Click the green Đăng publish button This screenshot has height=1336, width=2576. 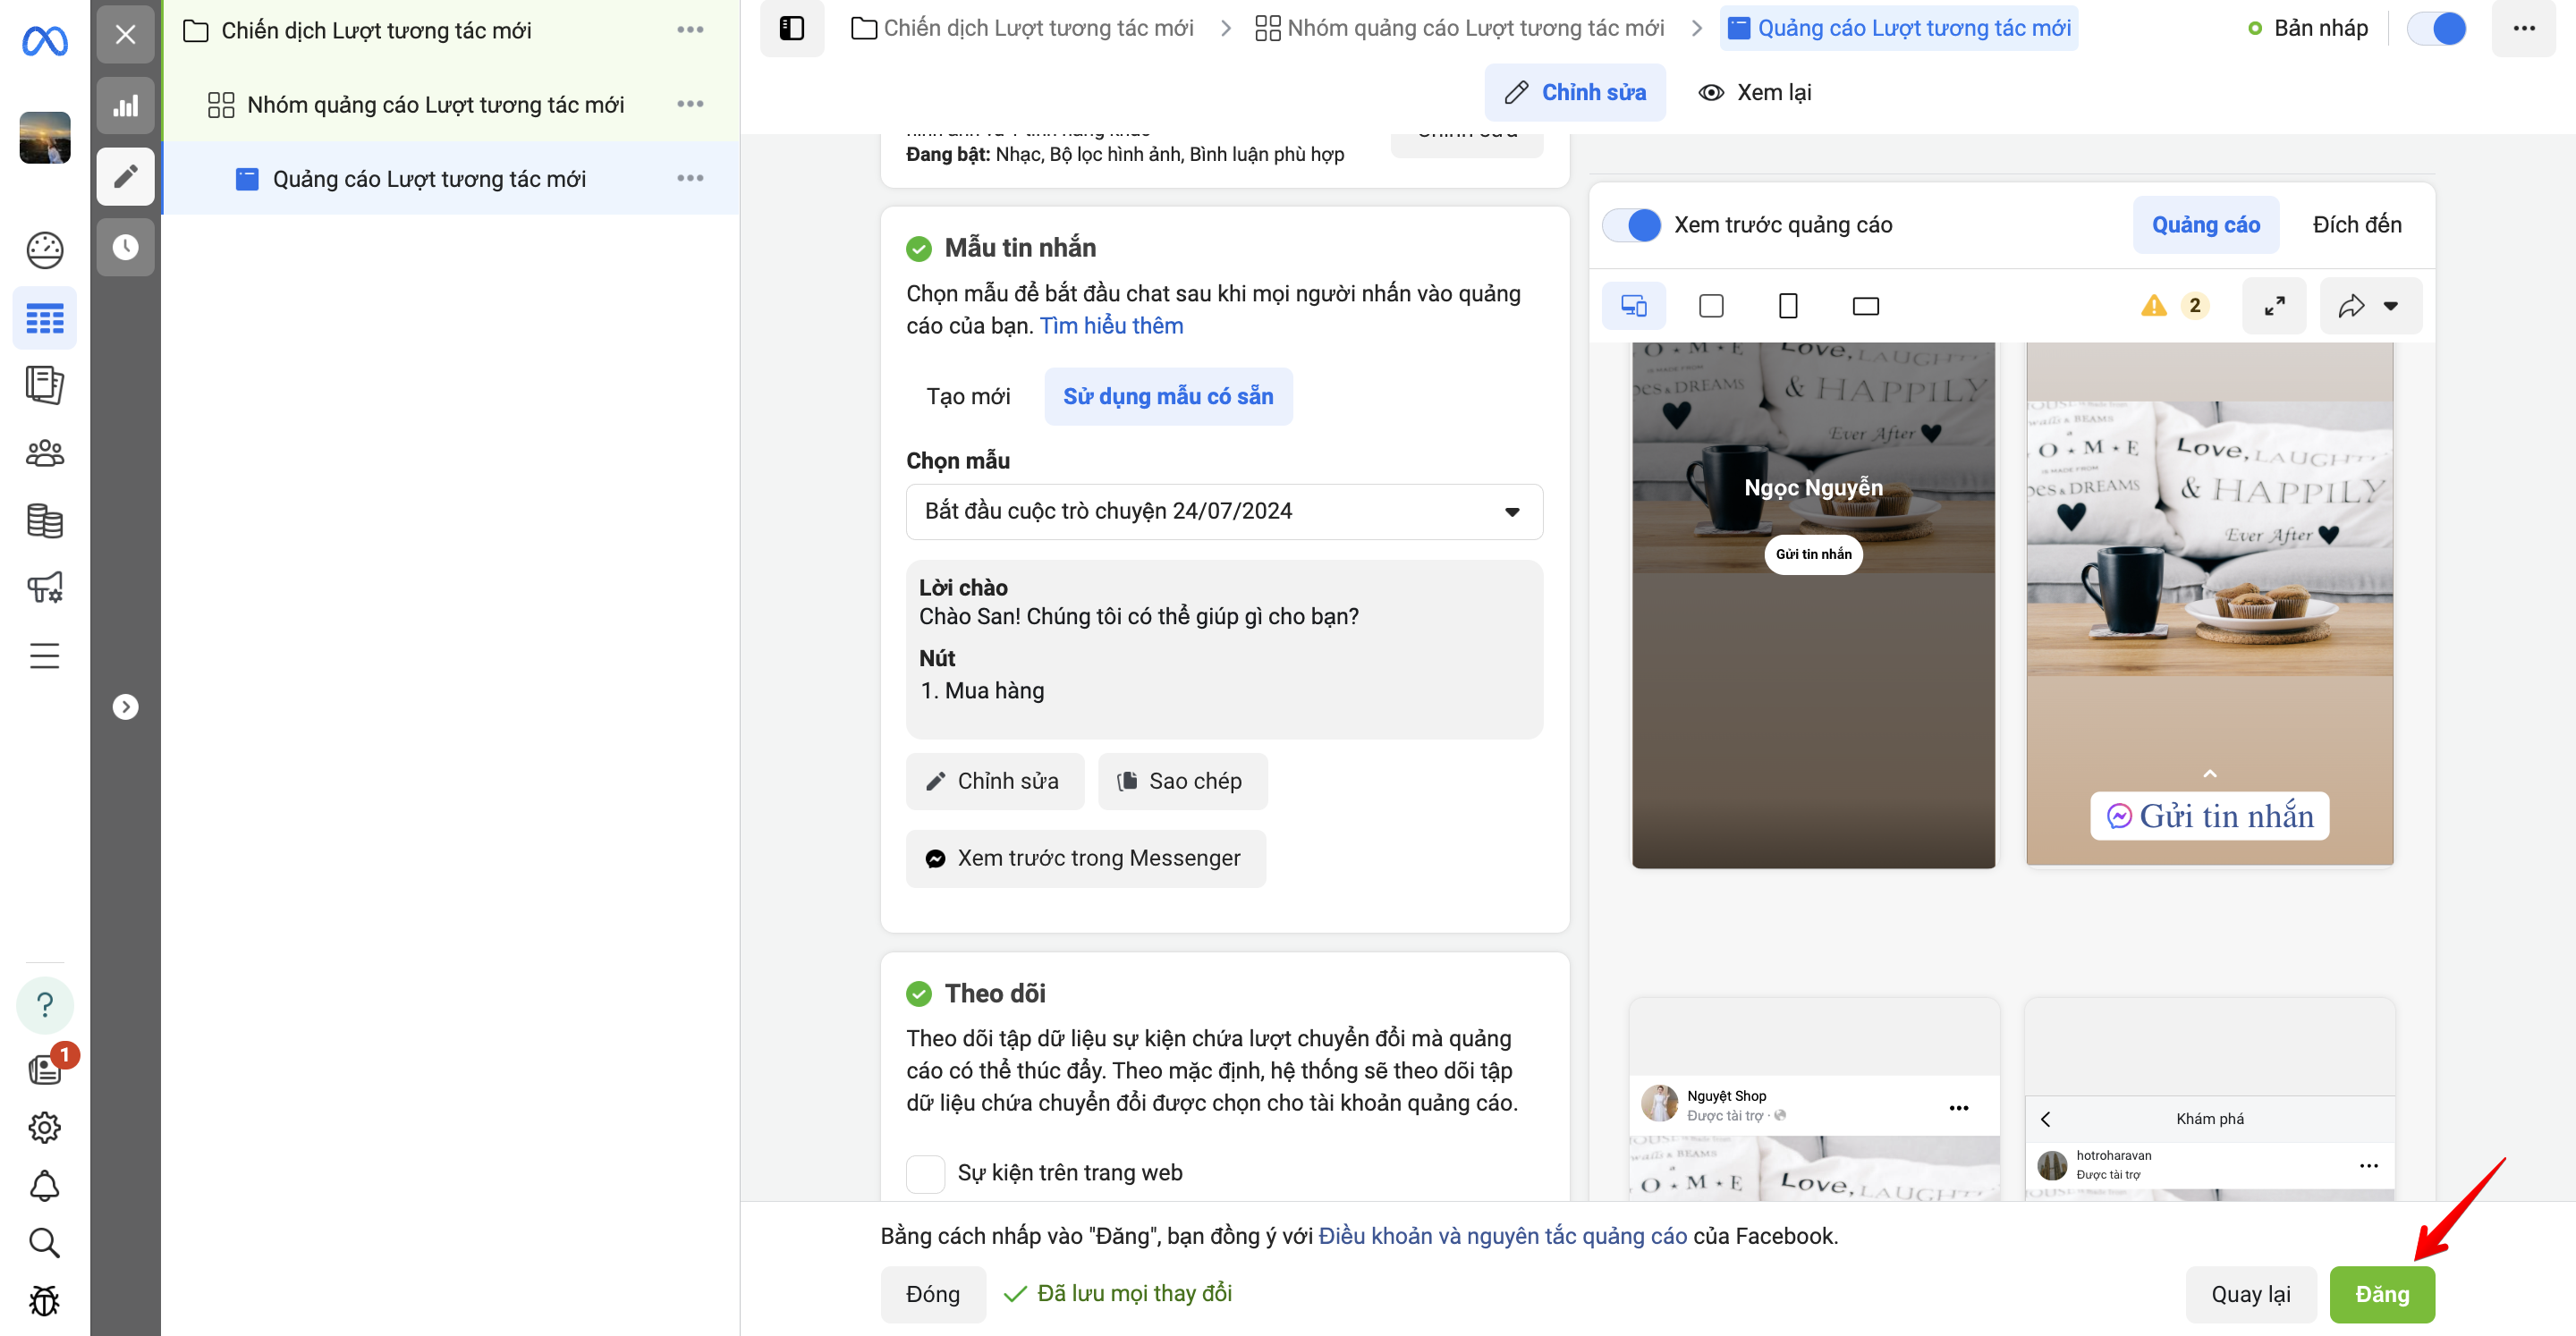2381,1294
